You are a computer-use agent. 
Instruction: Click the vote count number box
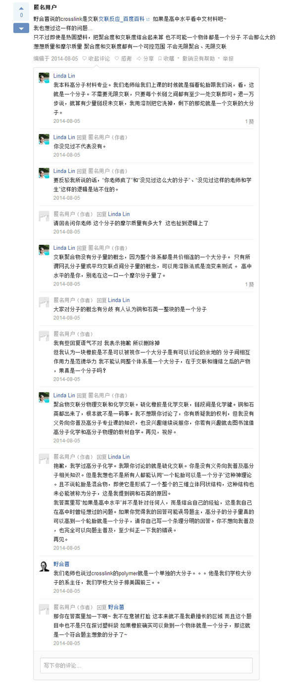point(21,15)
